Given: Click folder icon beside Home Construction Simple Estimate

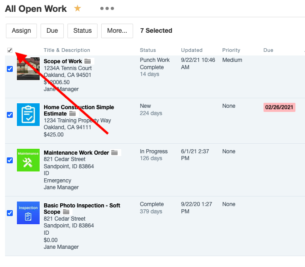Looking at the screenshot, I should [72, 114].
